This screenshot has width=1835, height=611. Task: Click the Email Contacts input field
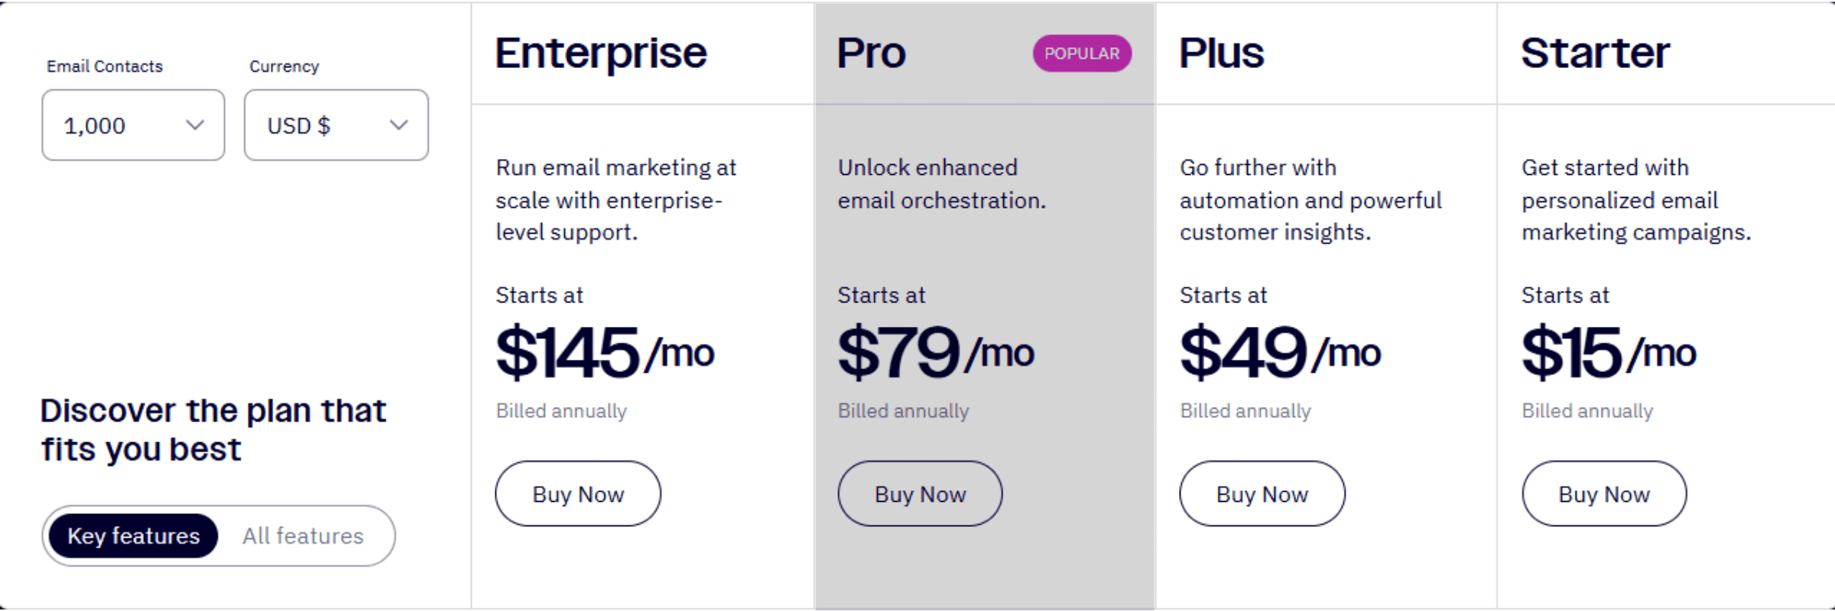point(132,124)
